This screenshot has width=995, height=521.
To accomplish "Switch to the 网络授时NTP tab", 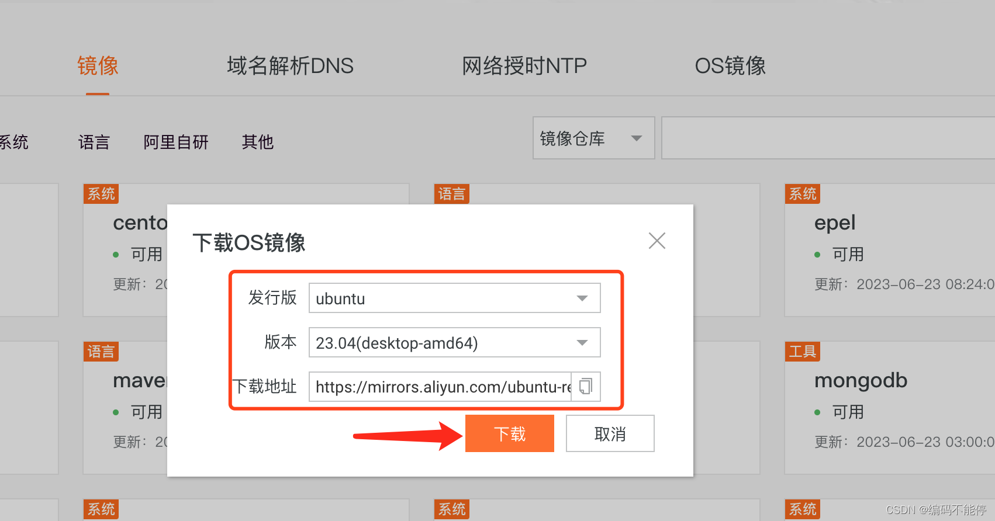I will (524, 66).
